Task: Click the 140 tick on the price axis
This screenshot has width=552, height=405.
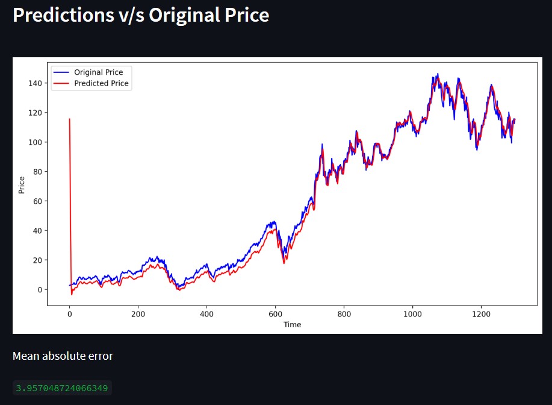Action: point(35,83)
